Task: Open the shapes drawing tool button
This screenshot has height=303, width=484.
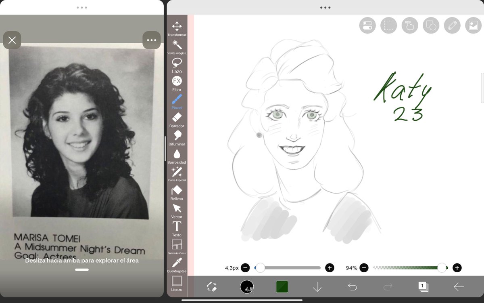Action: (x=431, y=25)
